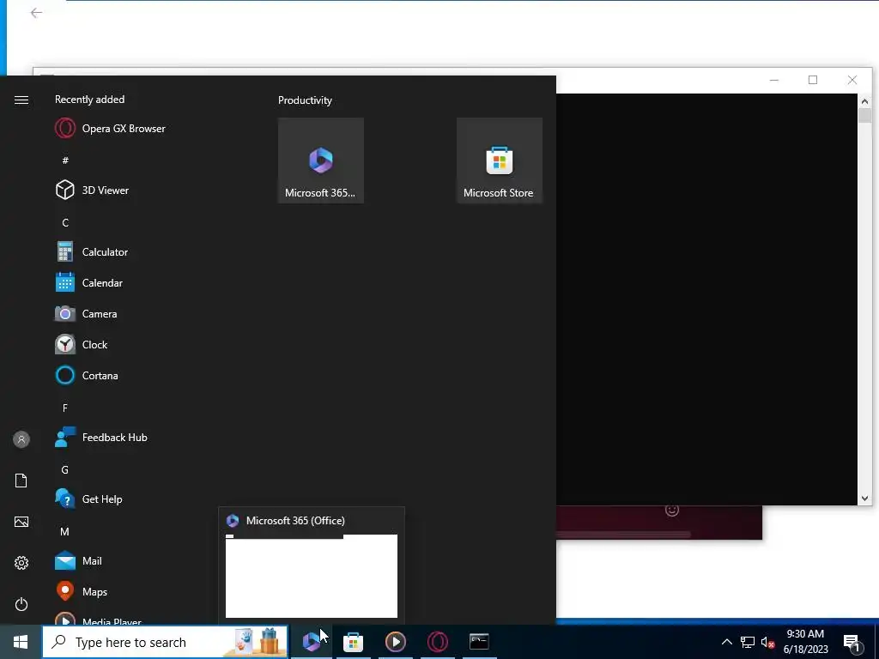Open the Microsoft Store tile
The width and height of the screenshot is (879, 659).
(499, 160)
